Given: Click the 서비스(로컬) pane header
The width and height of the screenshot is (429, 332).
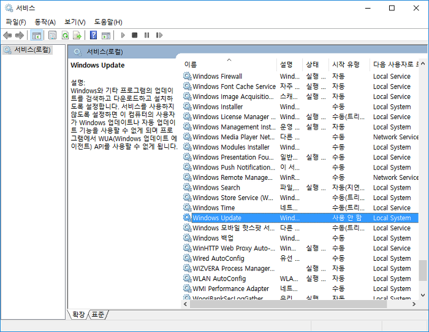Looking at the screenshot, I should click(105, 52).
